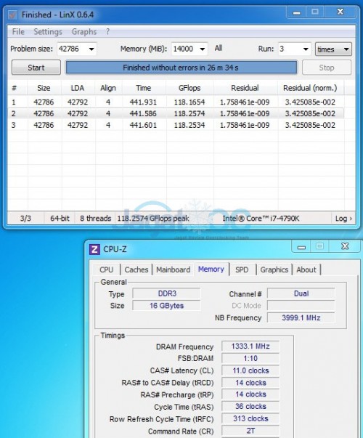Maximize the LinX window
This screenshot has width=363, height=438.
point(315,12)
